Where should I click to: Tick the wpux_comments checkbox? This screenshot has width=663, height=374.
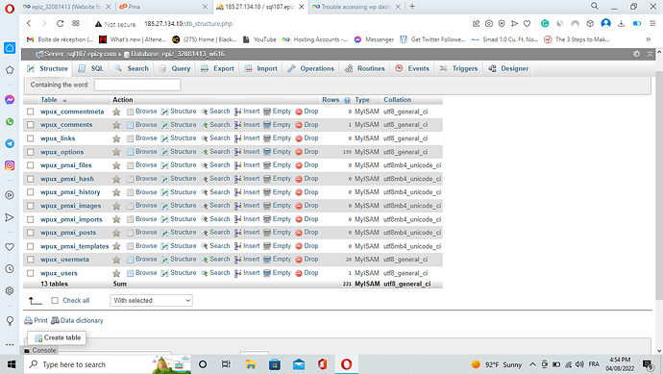click(x=31, y=125)
